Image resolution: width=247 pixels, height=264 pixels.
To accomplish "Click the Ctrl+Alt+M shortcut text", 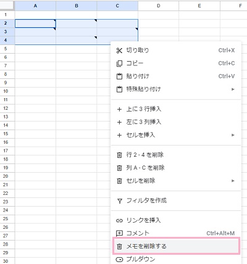I will 220,233.
